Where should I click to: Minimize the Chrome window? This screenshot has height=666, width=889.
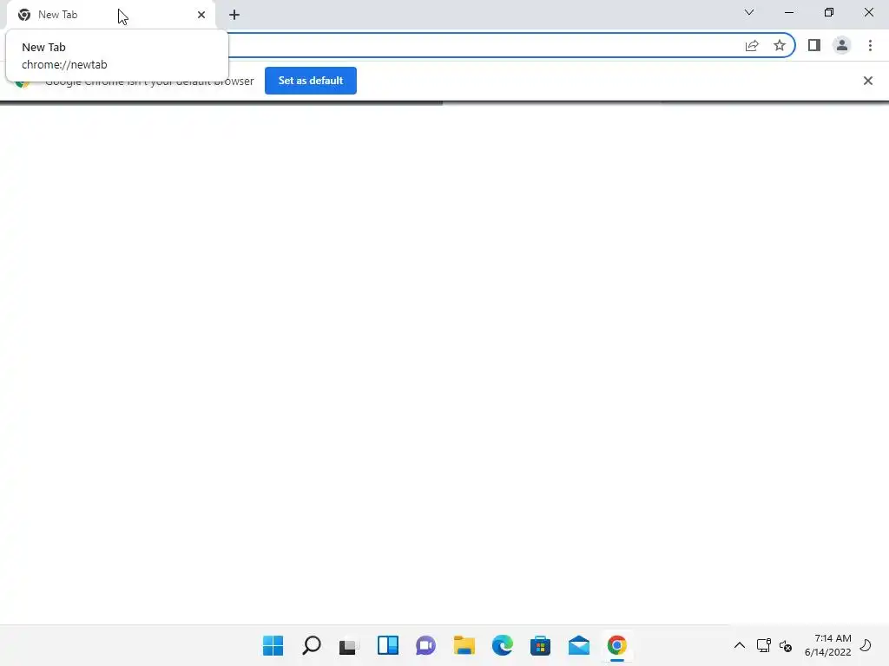(x=788, y=12)
